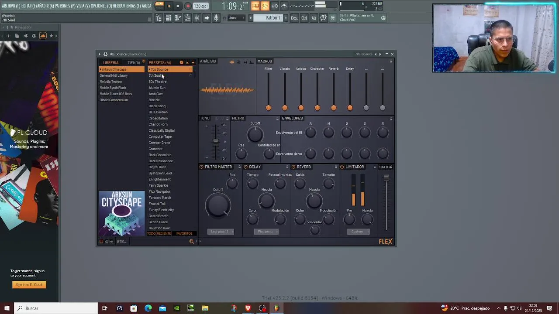The image size is (559, 314).
Task: Click the red Record button
Action: [188, 6]
